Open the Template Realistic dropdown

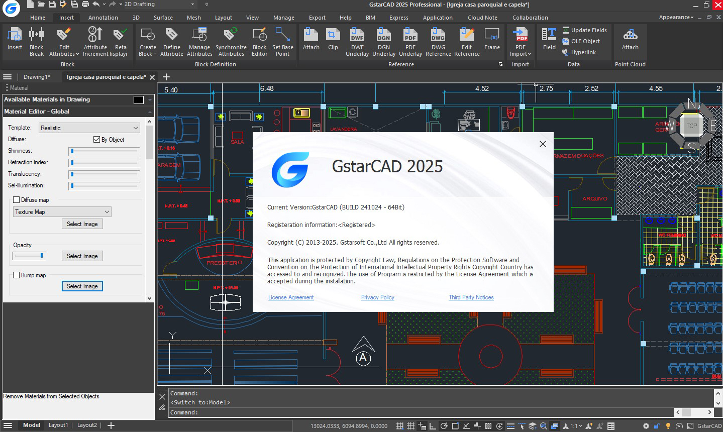click(x=89, y=128)
